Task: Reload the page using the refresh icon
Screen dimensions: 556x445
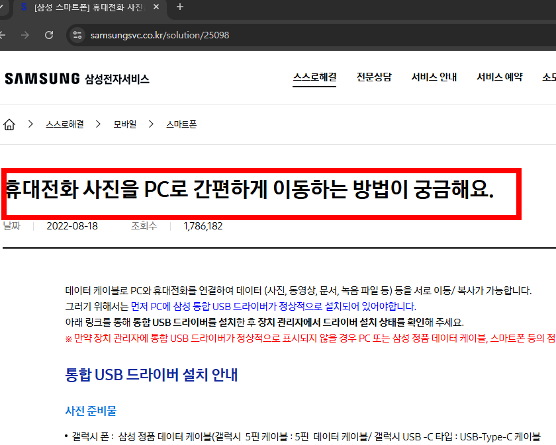Action: 48,35
